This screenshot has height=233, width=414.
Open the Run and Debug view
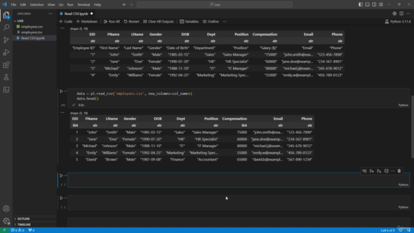click(6, 52)
